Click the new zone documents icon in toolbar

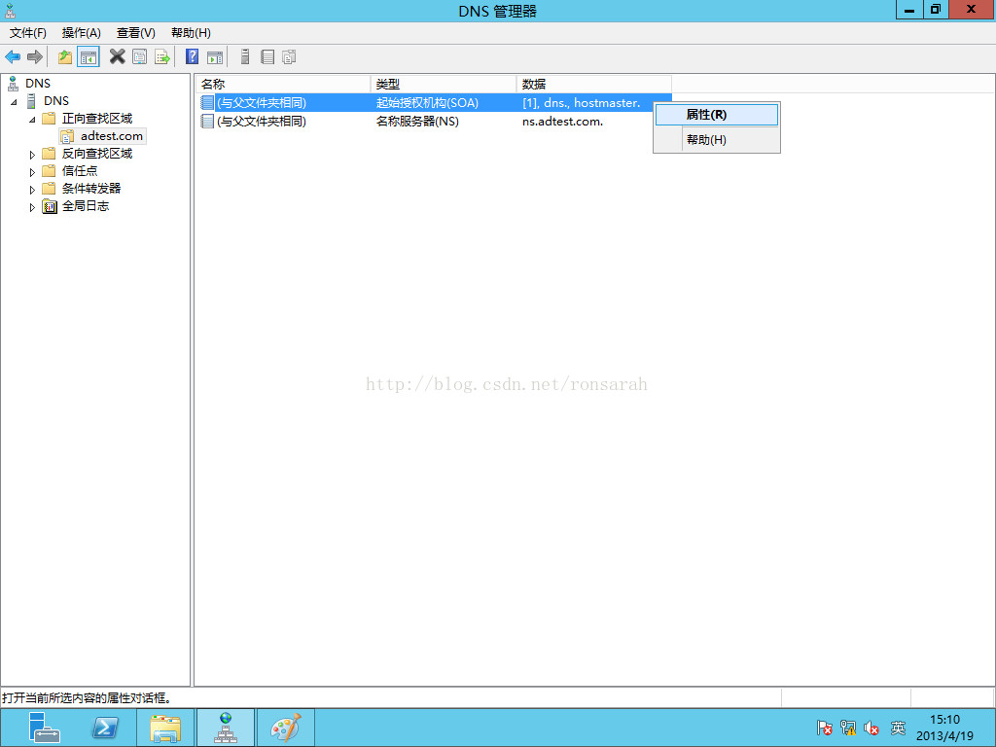[289, 57]
